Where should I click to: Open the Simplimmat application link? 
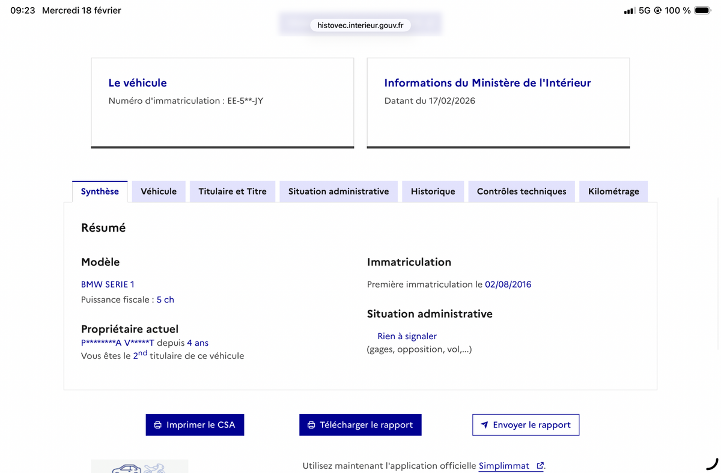point(511,466)
